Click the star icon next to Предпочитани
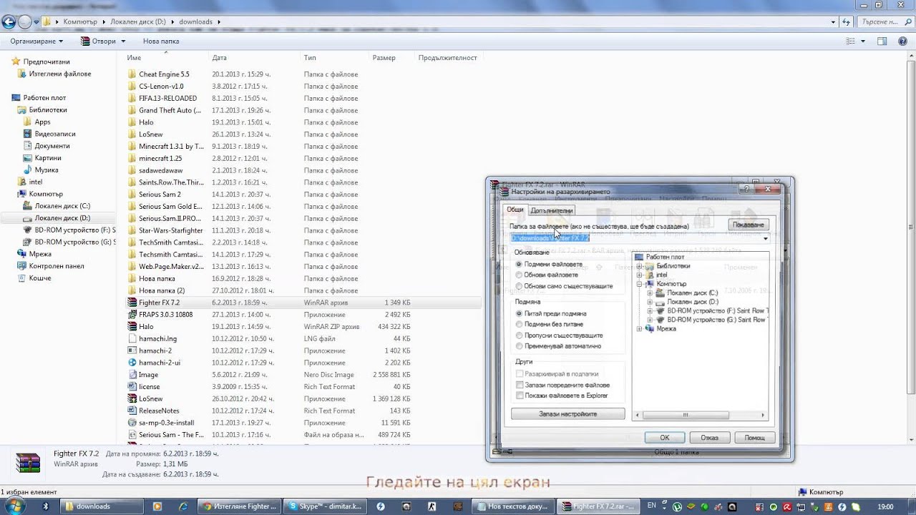 pyautogui.click(x=16, y=62)
